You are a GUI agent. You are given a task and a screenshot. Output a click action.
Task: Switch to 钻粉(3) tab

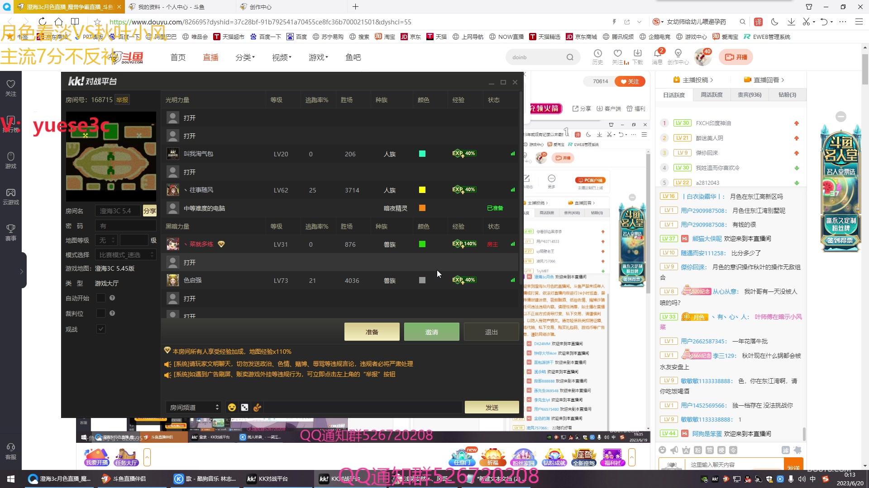point(787,95)
